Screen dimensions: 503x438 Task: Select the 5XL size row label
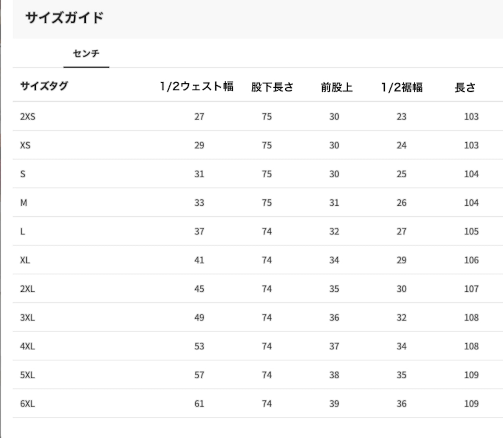click(28, 375)
